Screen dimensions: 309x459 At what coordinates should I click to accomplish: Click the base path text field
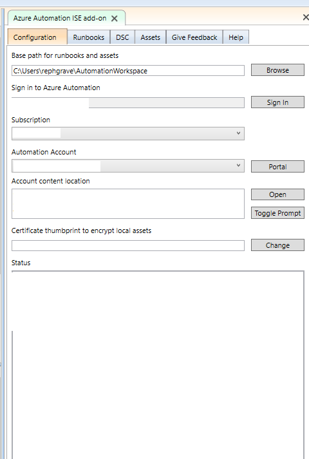pyautogui.click(x=128, y=71)
